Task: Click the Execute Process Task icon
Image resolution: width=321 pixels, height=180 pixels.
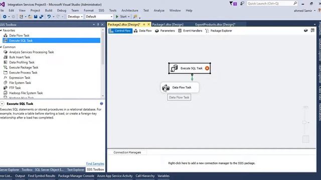Action: point(6,72)
